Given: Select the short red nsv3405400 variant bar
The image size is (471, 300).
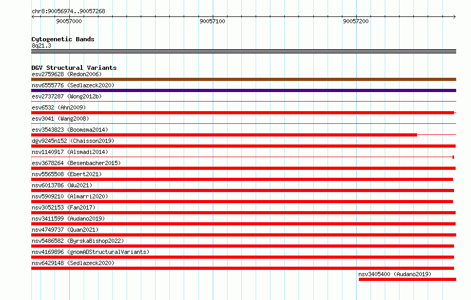Looking at the screenshot, I should [x=407, y=279].
